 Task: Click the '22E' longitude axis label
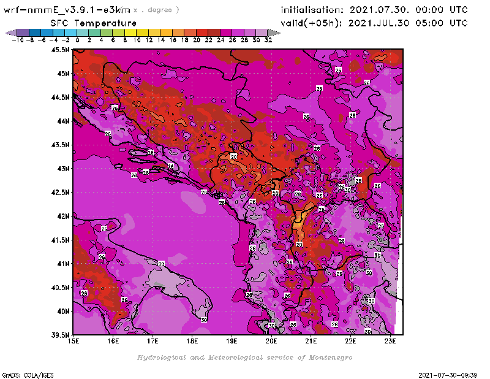point(350,341)
